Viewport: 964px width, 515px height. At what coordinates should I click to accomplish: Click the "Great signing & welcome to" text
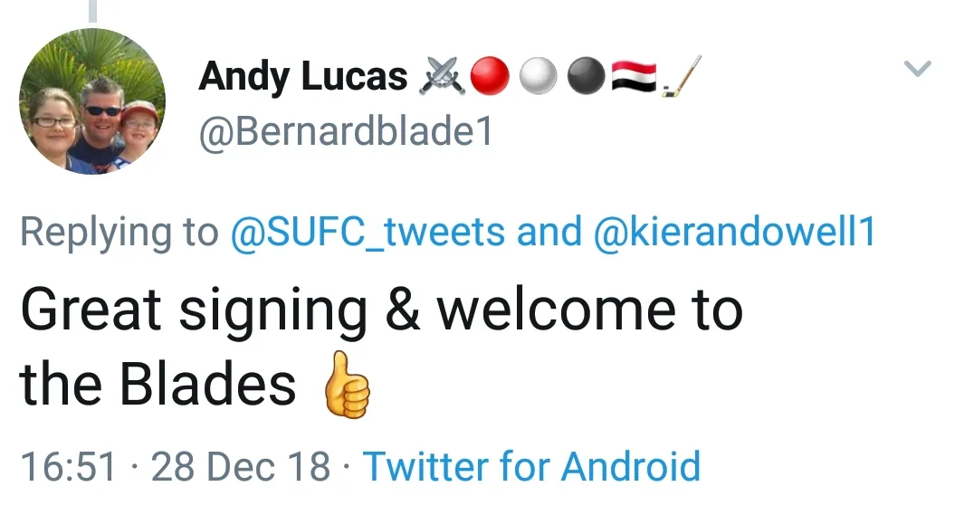381,310
